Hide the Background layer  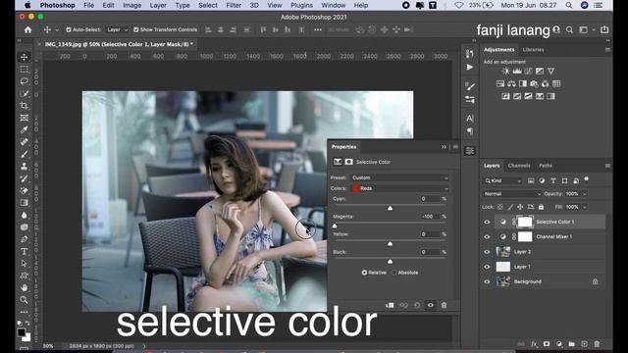pos(487,281)
